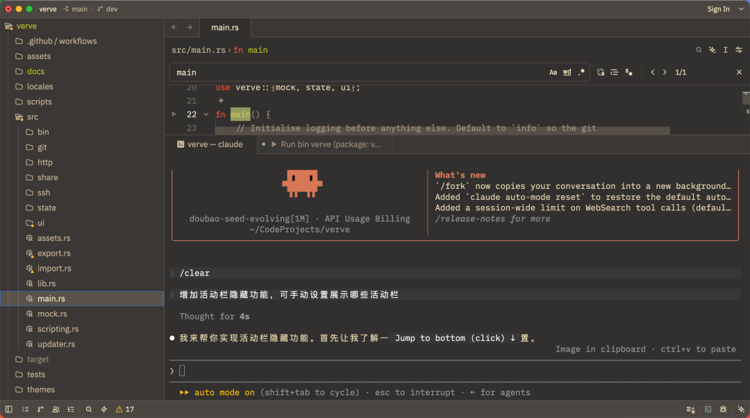This screenshot has height=418, width=750.
Task: Toggle case sensitive search Aa
Action: (553, 72)
